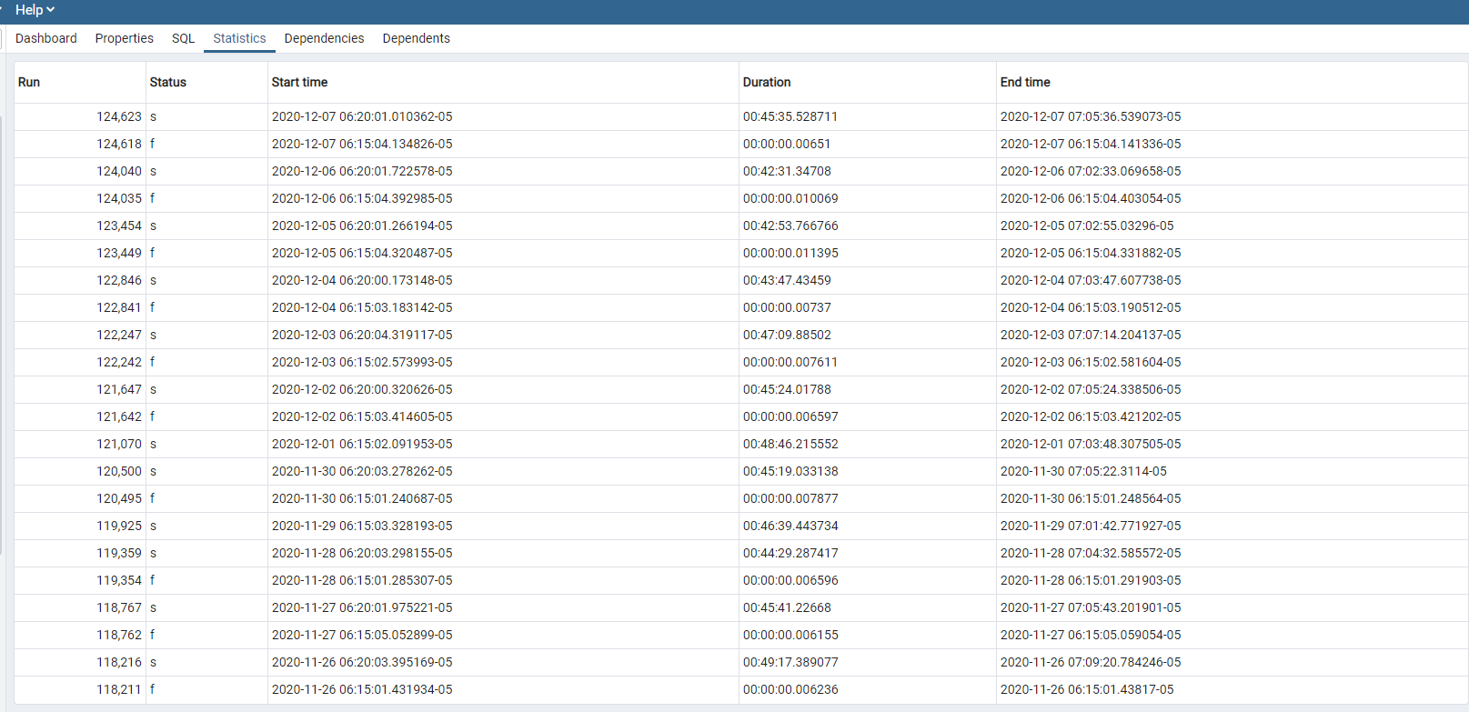Click duration 00:49:17.389077 cell
The image size is (1469, 712).
point(790,662)
